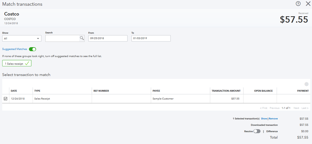This screenshot has height=144, width=312.
Task: Go to Last page in pagination
Action: click(x=305, y=108)
